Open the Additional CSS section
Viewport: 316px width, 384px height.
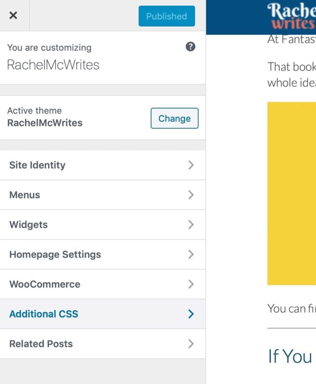pos(44,314)
